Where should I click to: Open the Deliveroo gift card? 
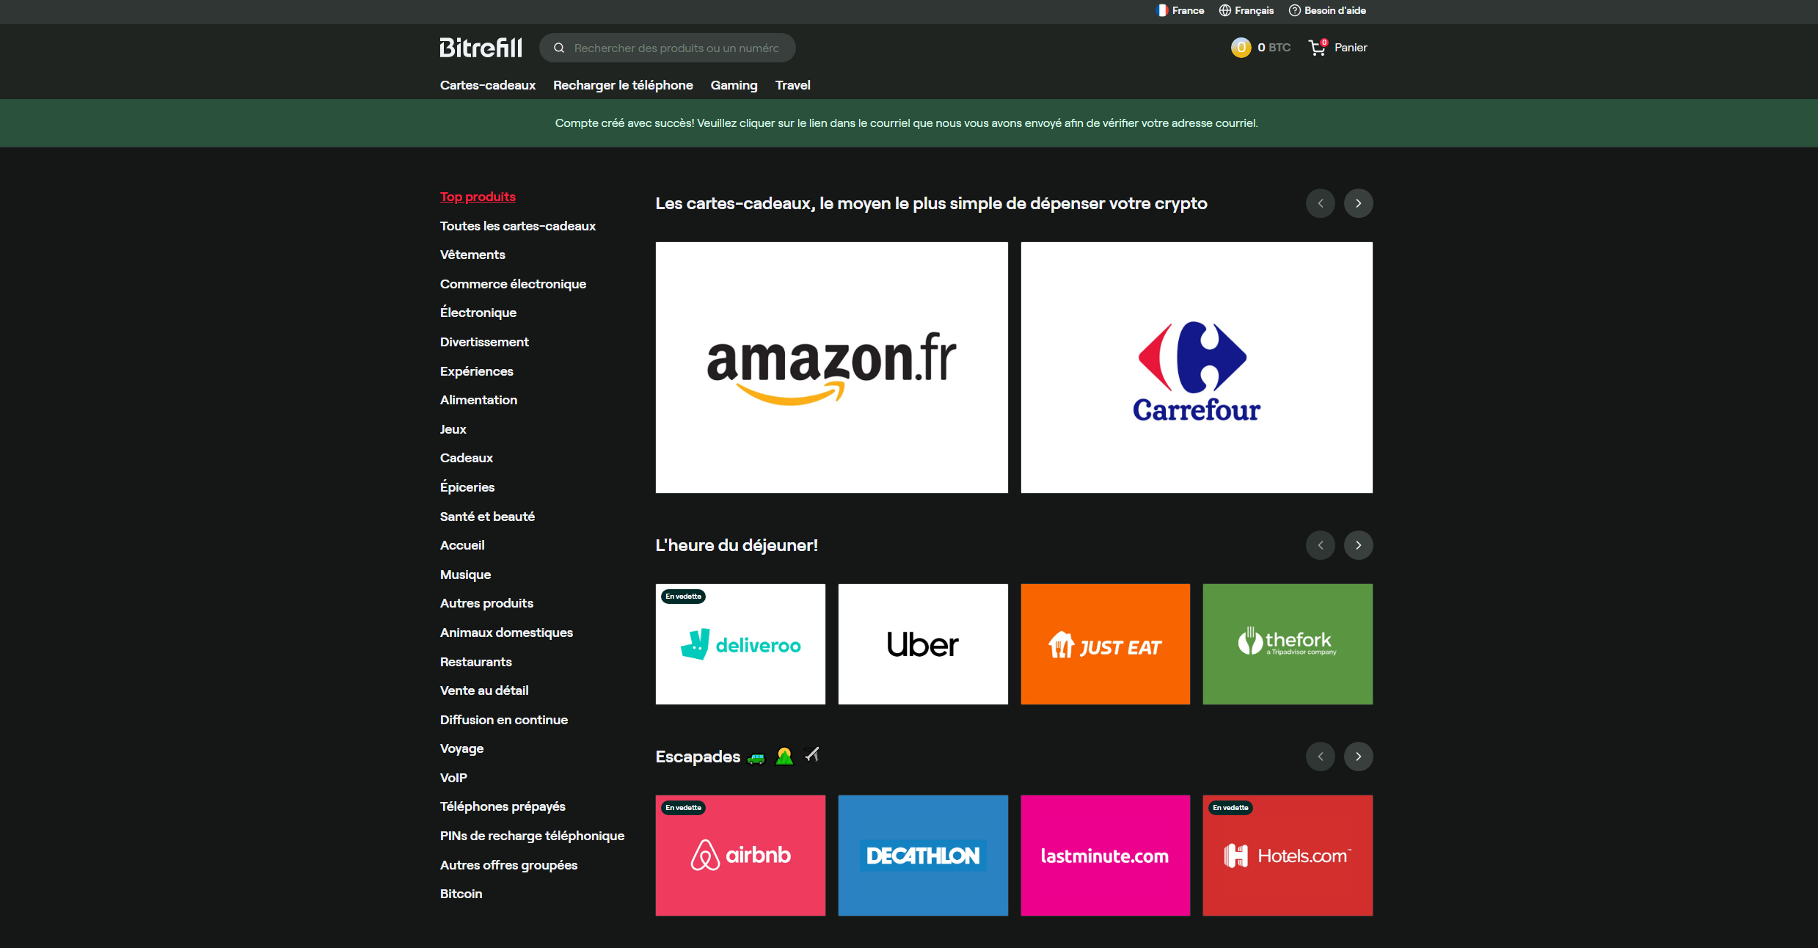click(740, 644)
